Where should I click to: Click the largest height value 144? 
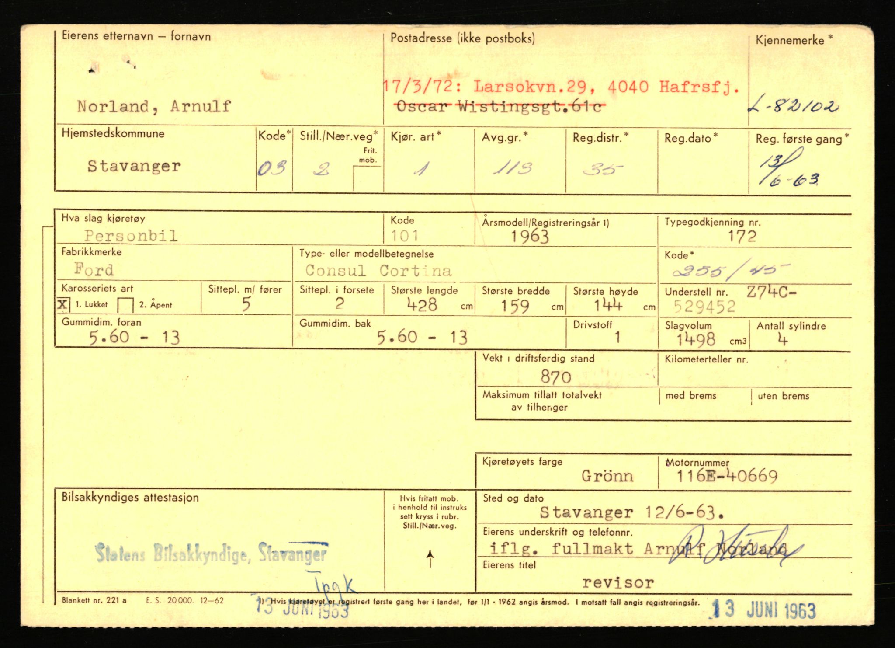tap(608, 305)
